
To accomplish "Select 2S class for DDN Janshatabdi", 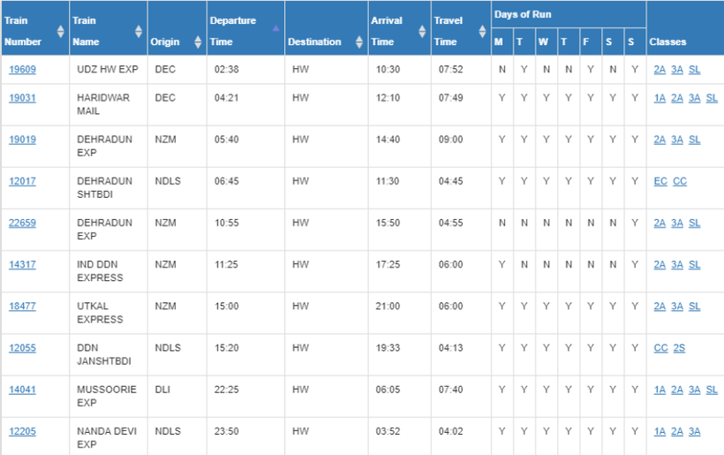I will tap(679, 348).
